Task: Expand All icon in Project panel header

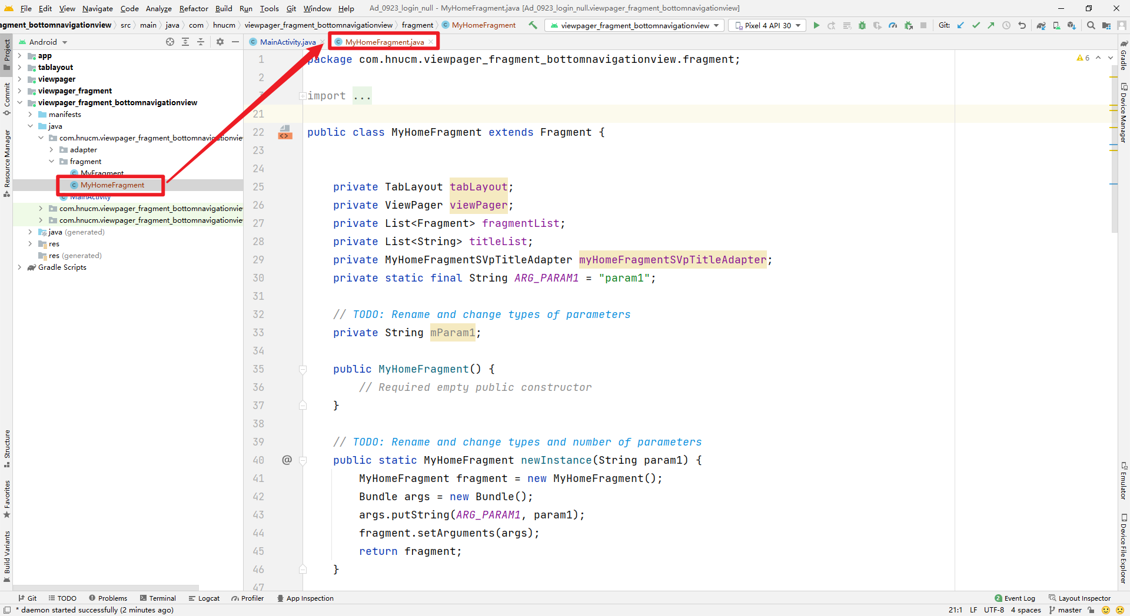Action: (185, 42)
